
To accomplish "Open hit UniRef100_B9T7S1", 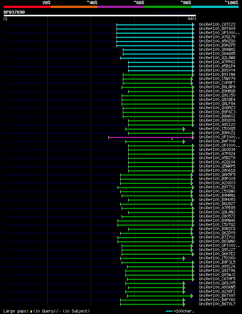I will 217,187.
